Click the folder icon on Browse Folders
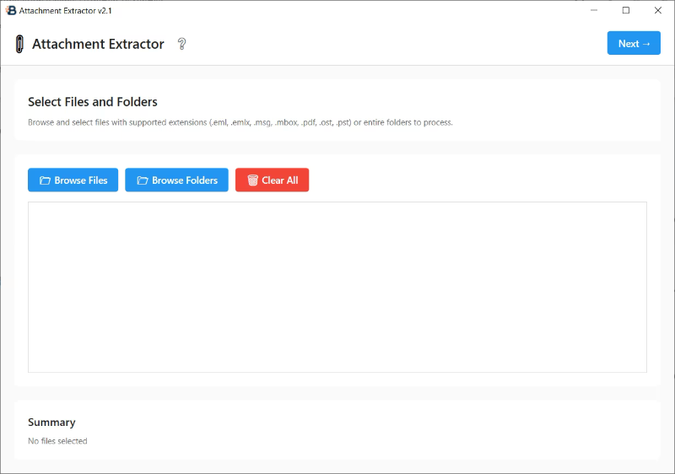 pyautogui.click(x=143, y=180)
